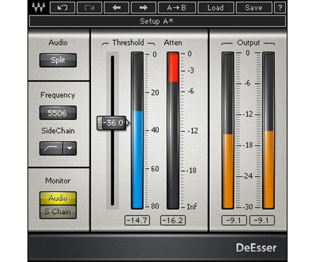Open help with the question mark button
315x262 pixels.
[x=280, y=7]
